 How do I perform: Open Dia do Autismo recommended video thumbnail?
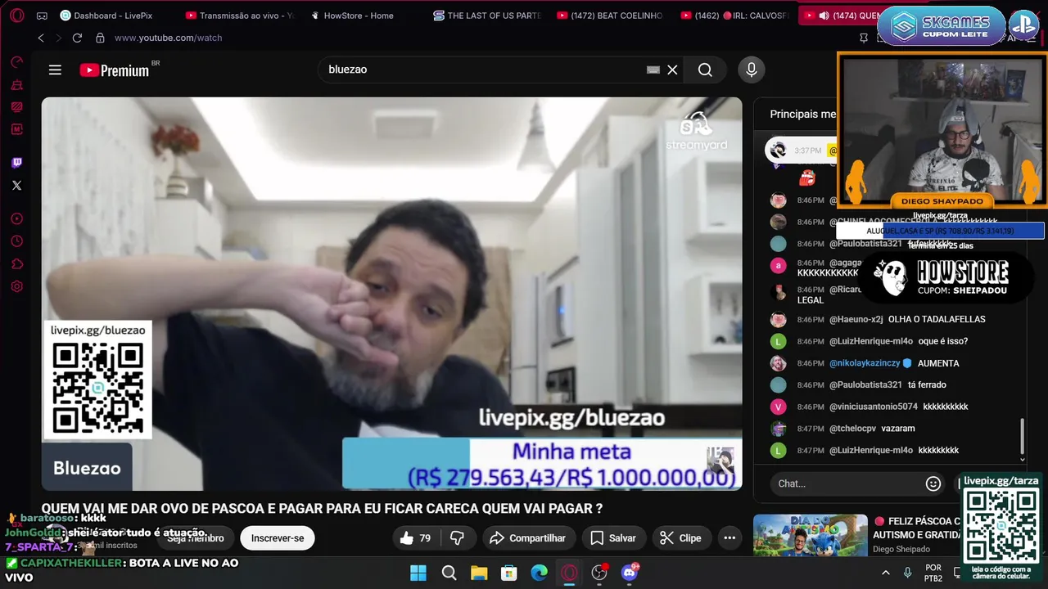pyautogui.click(x=810, y=534)
